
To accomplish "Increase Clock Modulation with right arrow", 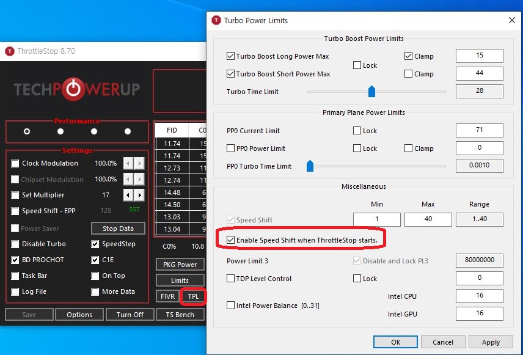I will tap(139, 164).
